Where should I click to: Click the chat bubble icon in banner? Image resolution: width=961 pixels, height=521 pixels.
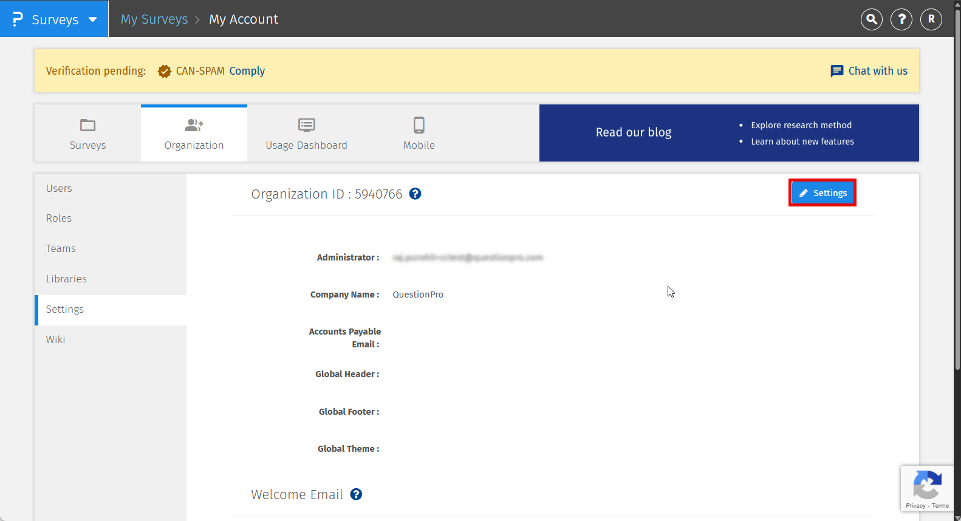pos(836,71)
